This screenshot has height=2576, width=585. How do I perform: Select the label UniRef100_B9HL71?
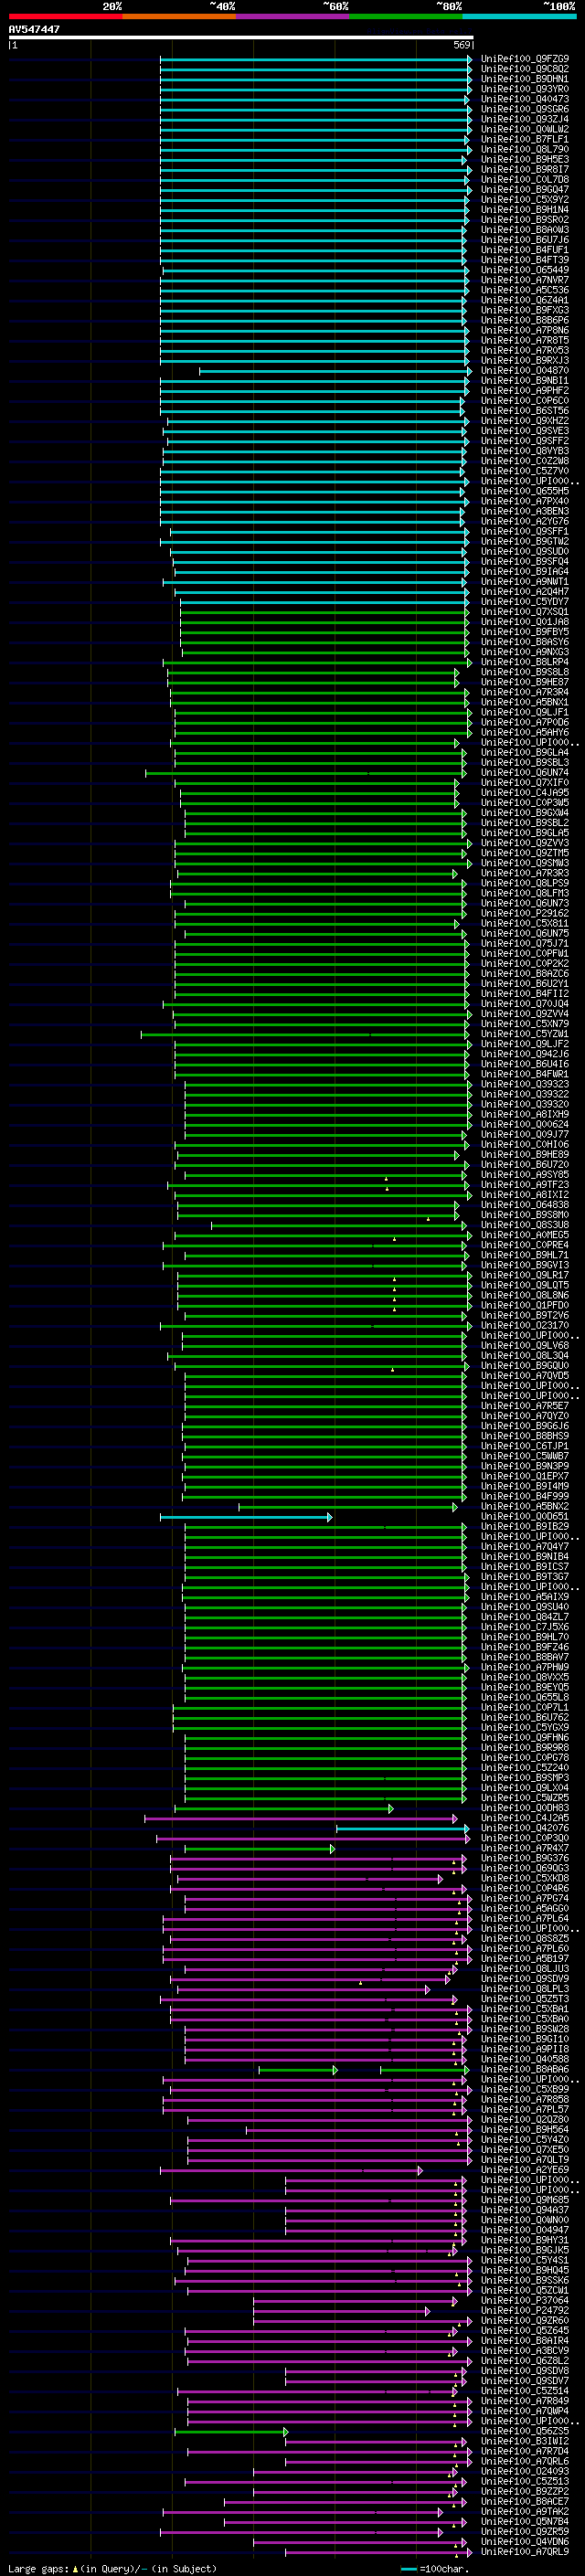pyautogui.click(x=525, y=1255)
